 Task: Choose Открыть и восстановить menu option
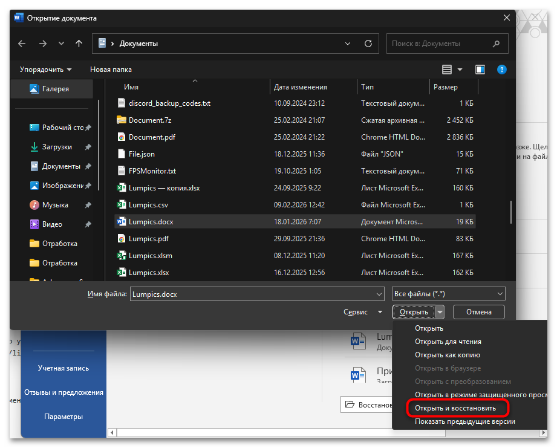coord(455,408)
